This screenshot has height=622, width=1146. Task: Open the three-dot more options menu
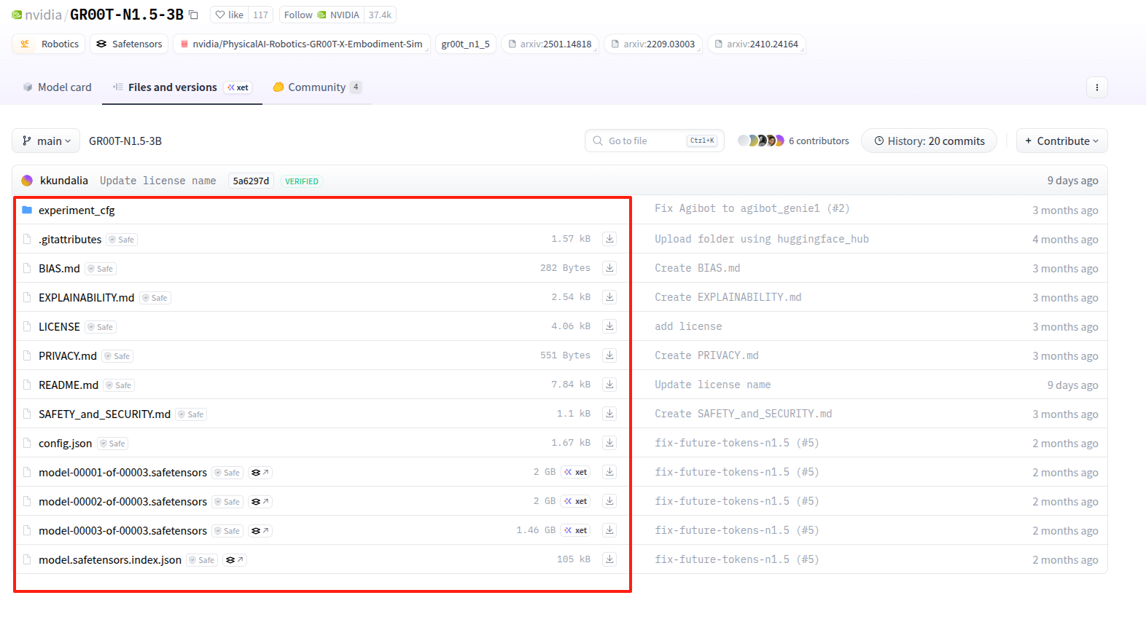pos(1097,87)
